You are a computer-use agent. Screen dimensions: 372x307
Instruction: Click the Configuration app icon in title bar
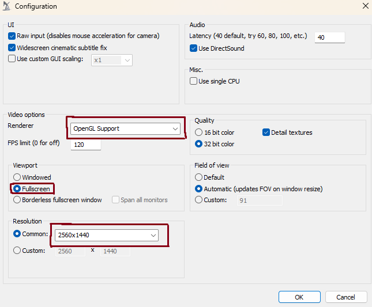pyautogui.click(x=7, y=6)
